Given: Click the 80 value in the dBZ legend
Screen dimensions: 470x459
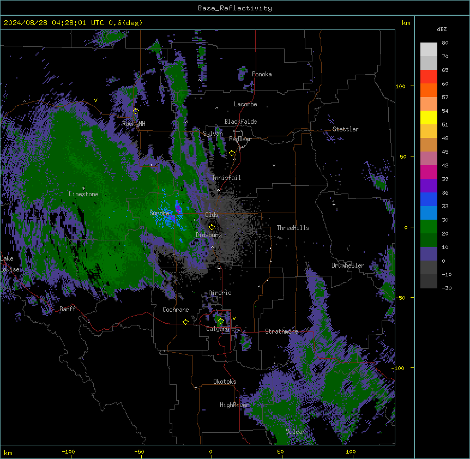Looking at the screenshot, I should point(445,43).
